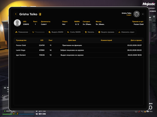The height and width of the screenshot is (117, 157).
Task: Go back using the arrow beside Grisha Teiko
Action: [x=16, y=14]
